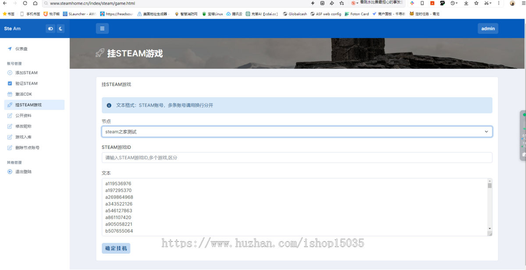Go to 添加STEAM in the sidebar

tap(35, 73)
